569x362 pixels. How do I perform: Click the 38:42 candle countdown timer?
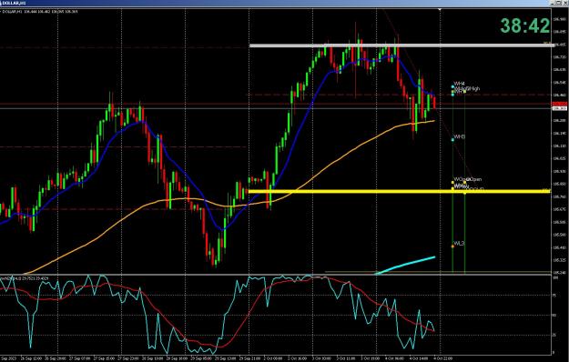pos(525,25)
